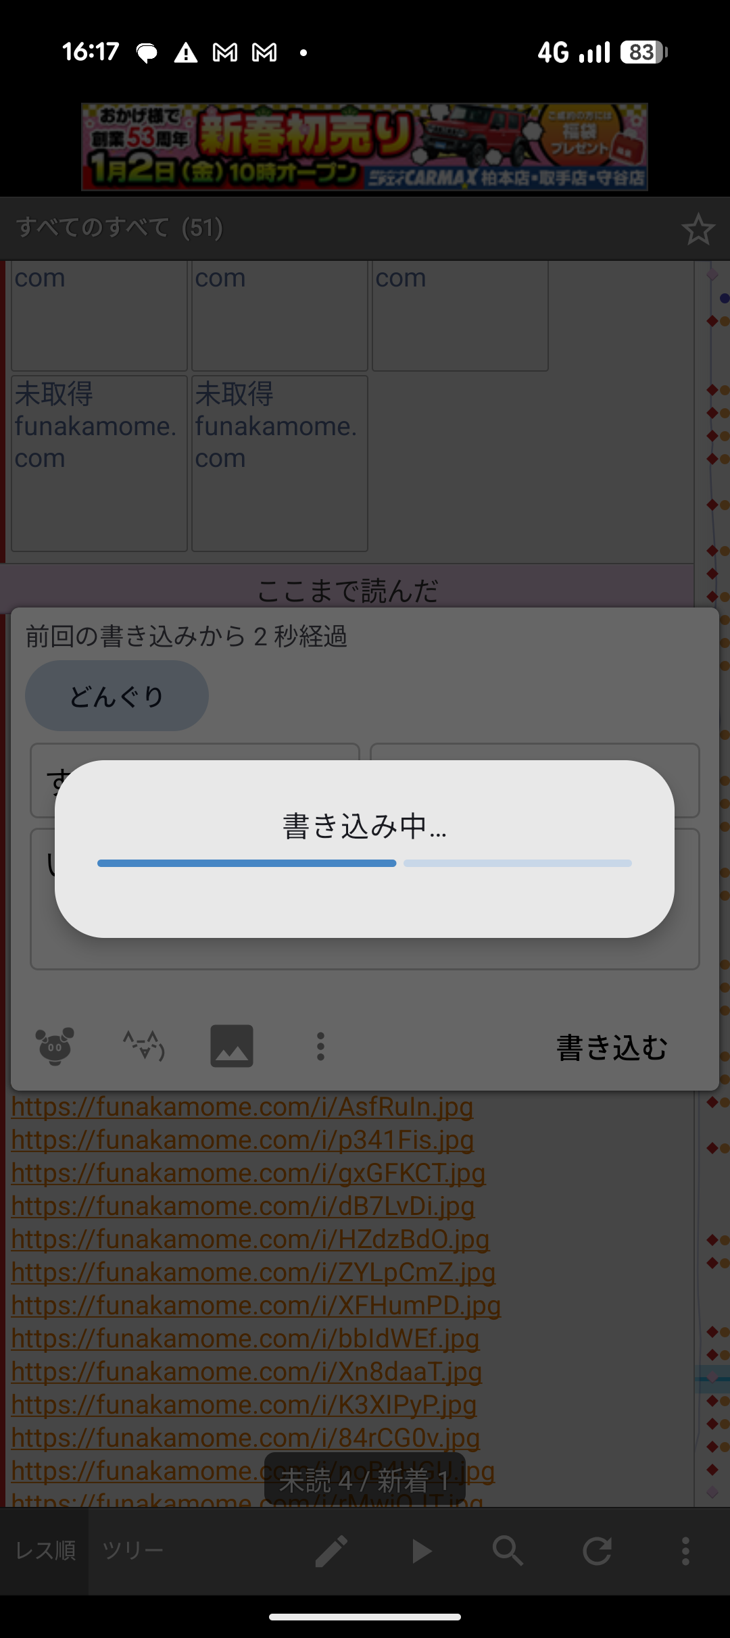Viewport: 730px width, 1638px height.
Task: Tap the favorite star icon
Action: point(698,229)
